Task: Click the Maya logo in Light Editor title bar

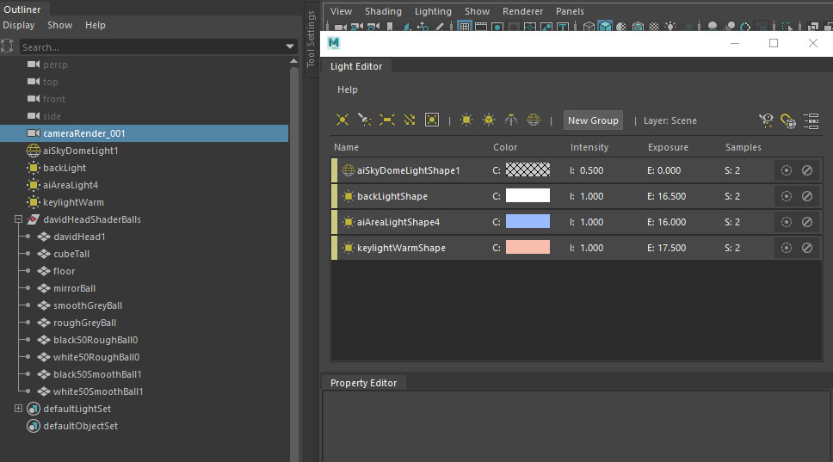Action: pos(334,43)
